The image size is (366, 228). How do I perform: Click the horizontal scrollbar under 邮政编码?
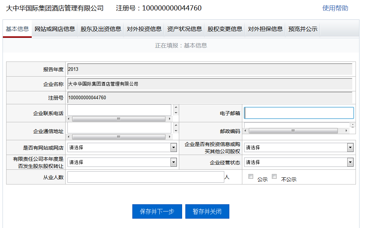[294, 131]
